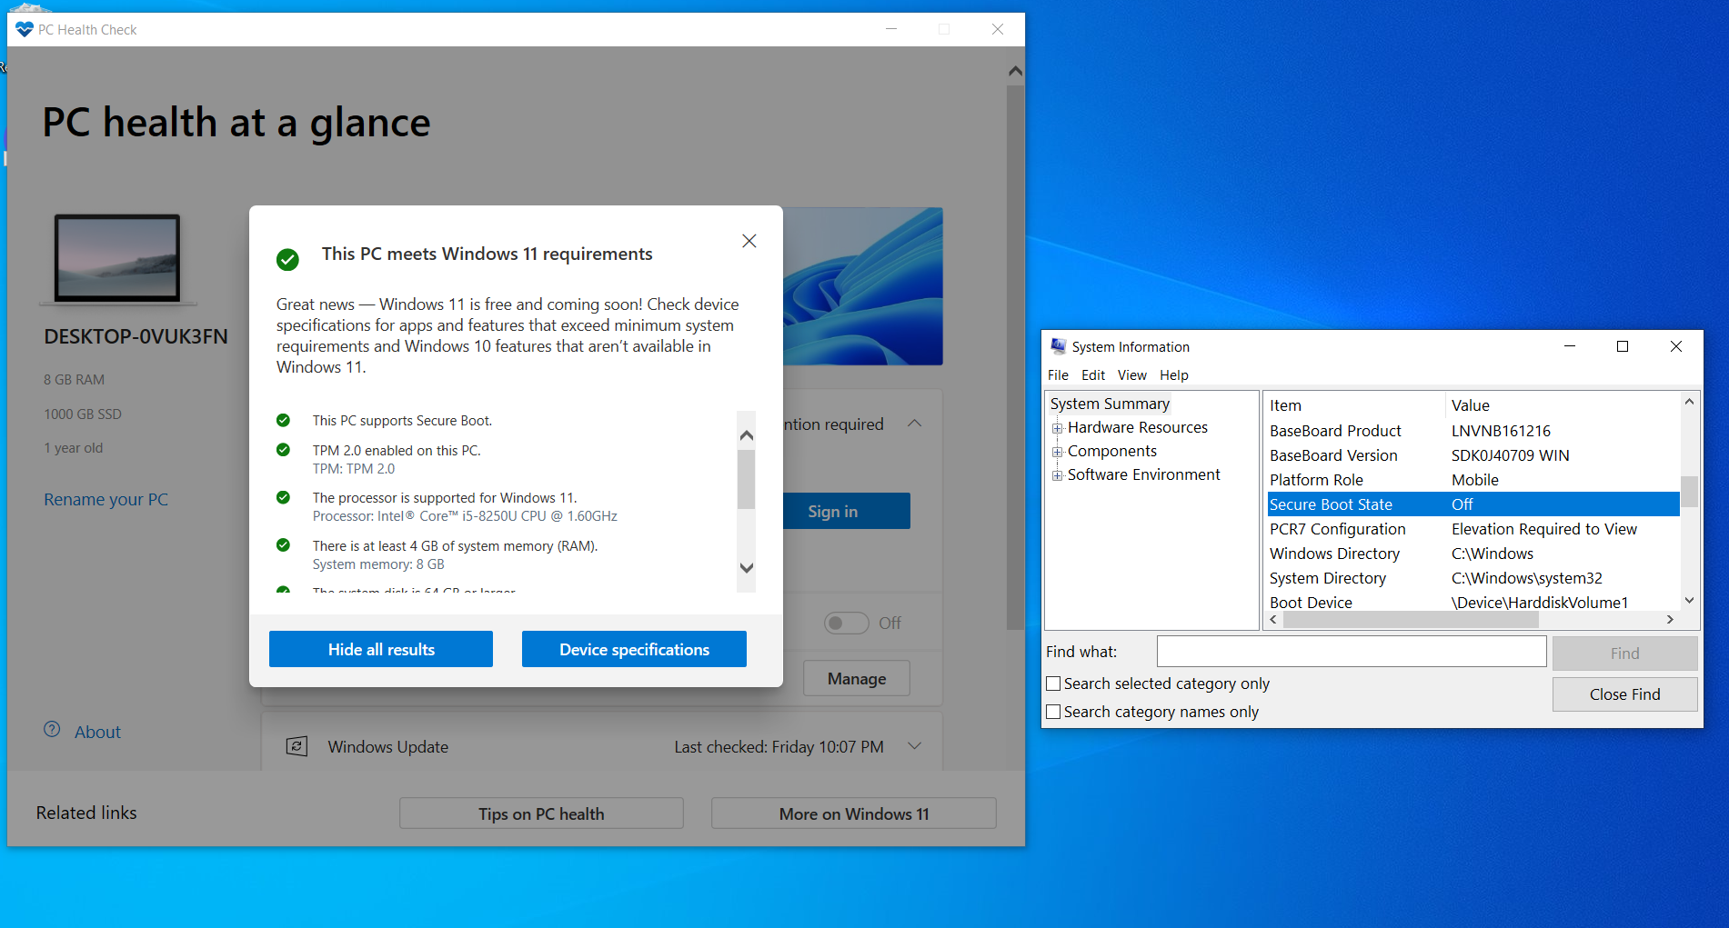Viewport: 1729px width, 928px height.
Task: Expand Hardware Resources tree node
Action: click(x=1057, y=428)
